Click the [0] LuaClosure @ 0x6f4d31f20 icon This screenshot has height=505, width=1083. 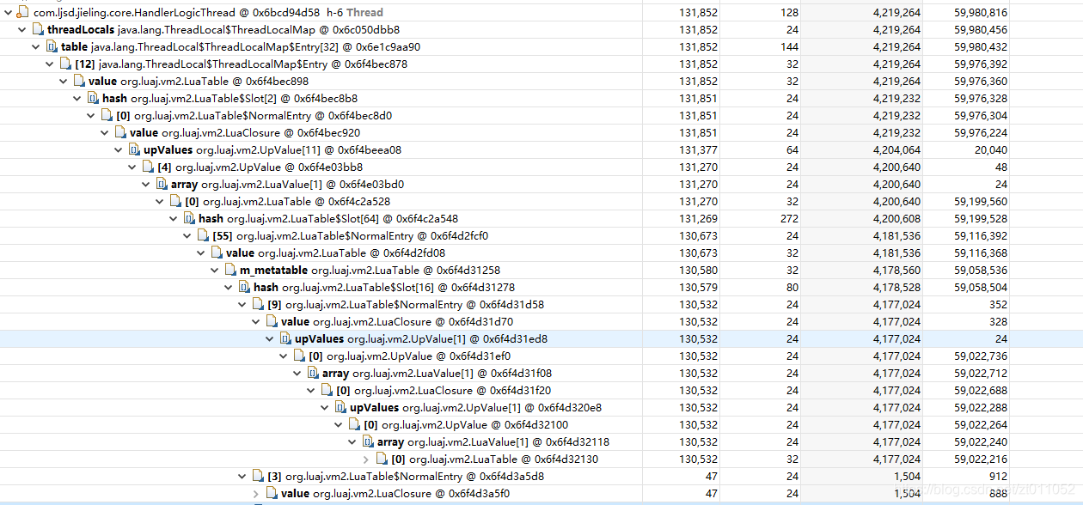325,391
